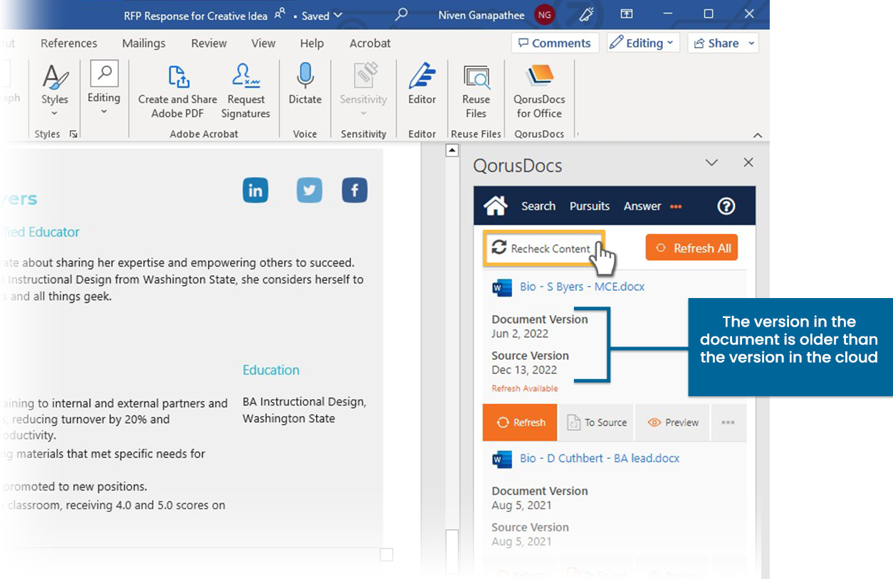Click the document title in title bar

(x=196, y=15)
